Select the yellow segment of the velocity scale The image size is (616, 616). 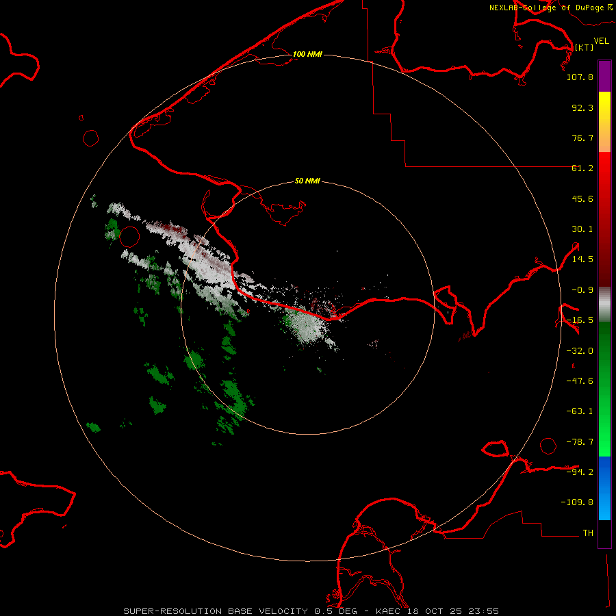604,122
